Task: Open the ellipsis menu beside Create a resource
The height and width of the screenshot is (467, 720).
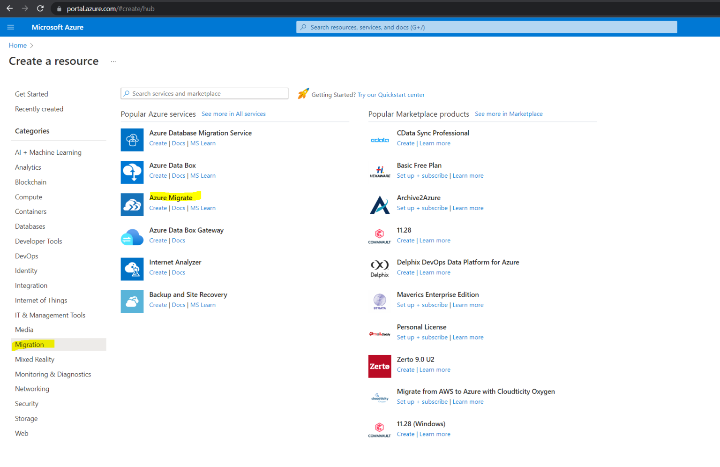Action: coord(113,61)
